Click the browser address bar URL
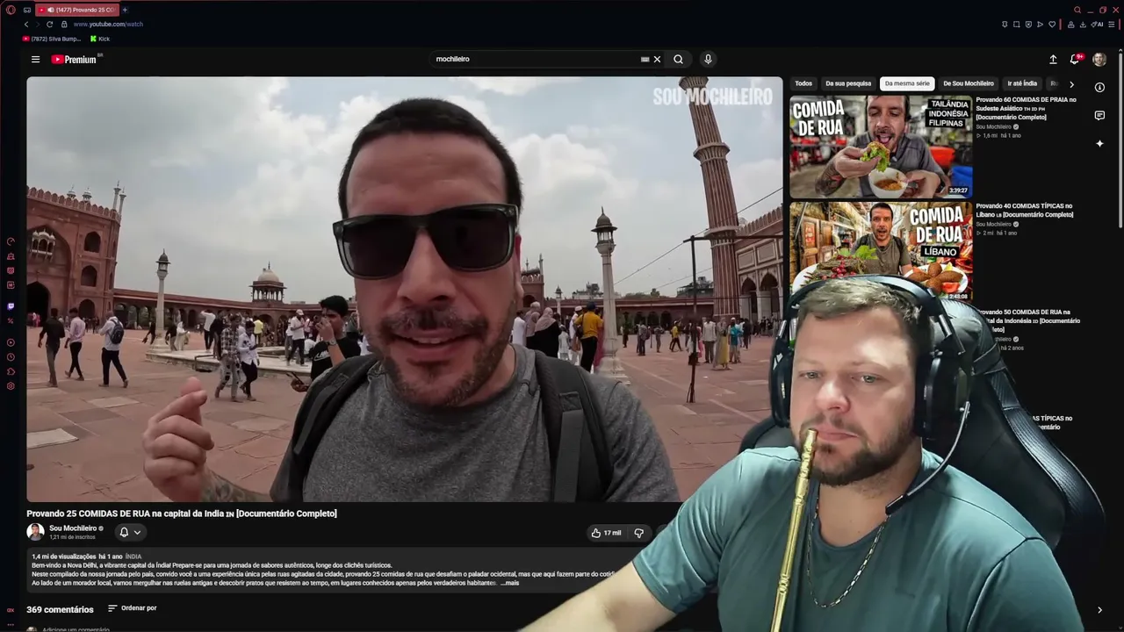 [108, 25]
